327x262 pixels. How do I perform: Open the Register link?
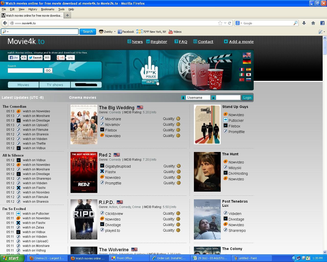159,42
